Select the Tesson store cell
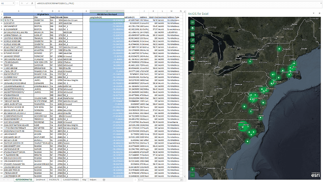Viewport: 323px width, 182px height. pyautogui.click(x=73, y=143)
